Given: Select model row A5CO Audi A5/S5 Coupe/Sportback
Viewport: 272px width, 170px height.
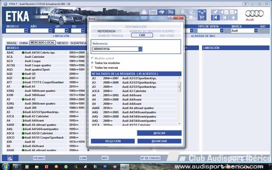Looking at the screenshot, I should 46,138.
